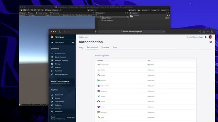Click the Firebase flame logo
Viewport: 218px width, 122px height.
[x=52, y=37]
